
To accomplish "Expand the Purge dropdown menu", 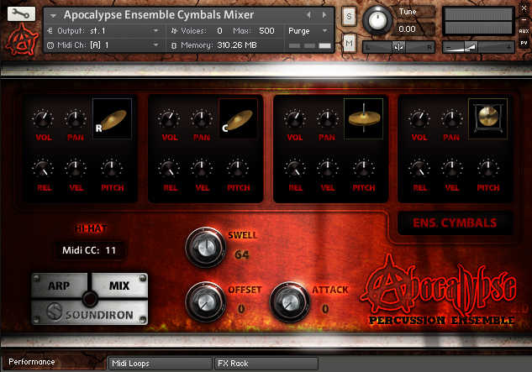I will pyautogui.click(x=308, y=31).
